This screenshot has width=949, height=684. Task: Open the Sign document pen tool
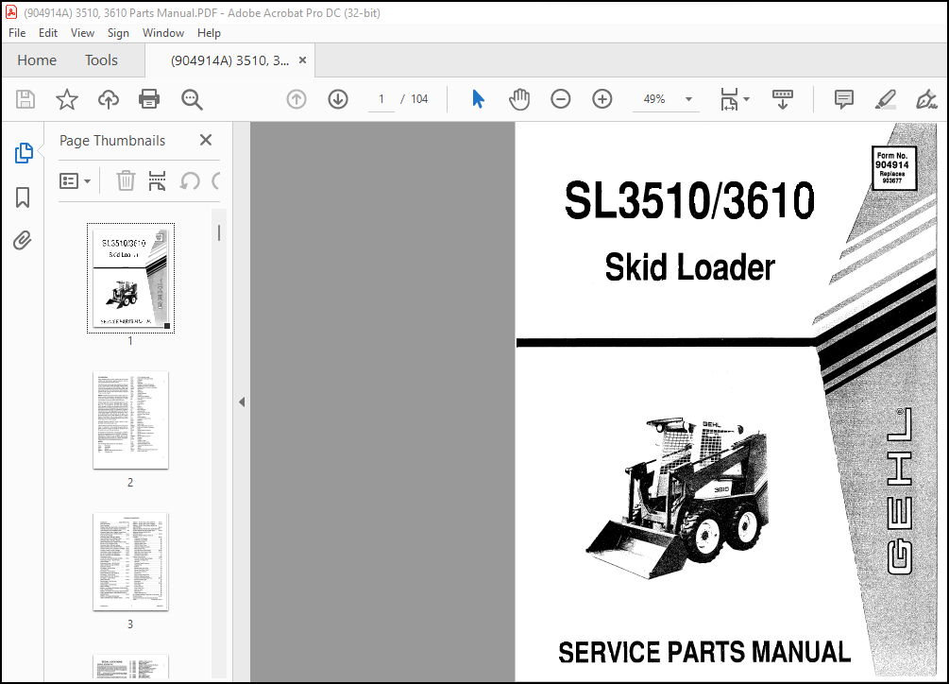[926, 99]
